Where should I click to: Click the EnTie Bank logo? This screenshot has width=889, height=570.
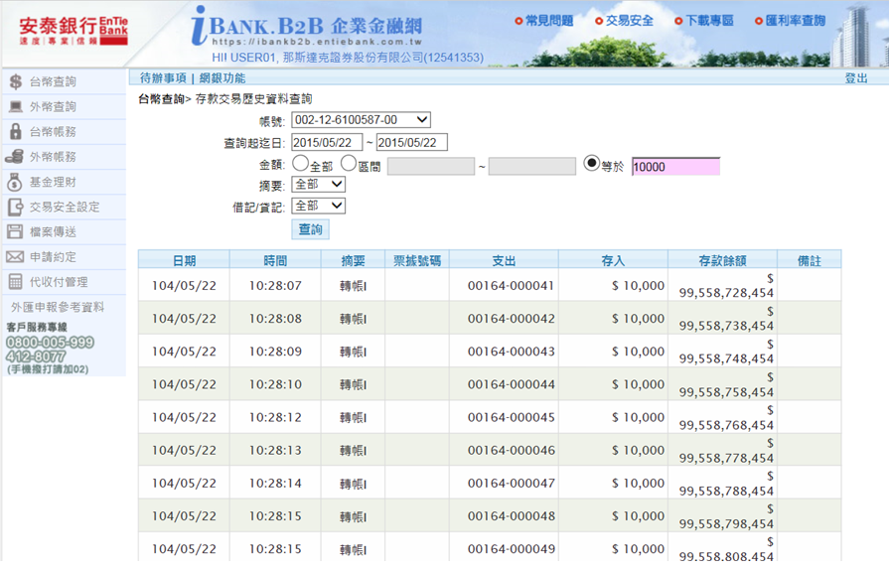pyautogui.click(x=74, y=30)
